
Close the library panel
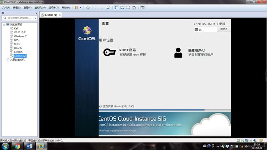click(37, 13)
